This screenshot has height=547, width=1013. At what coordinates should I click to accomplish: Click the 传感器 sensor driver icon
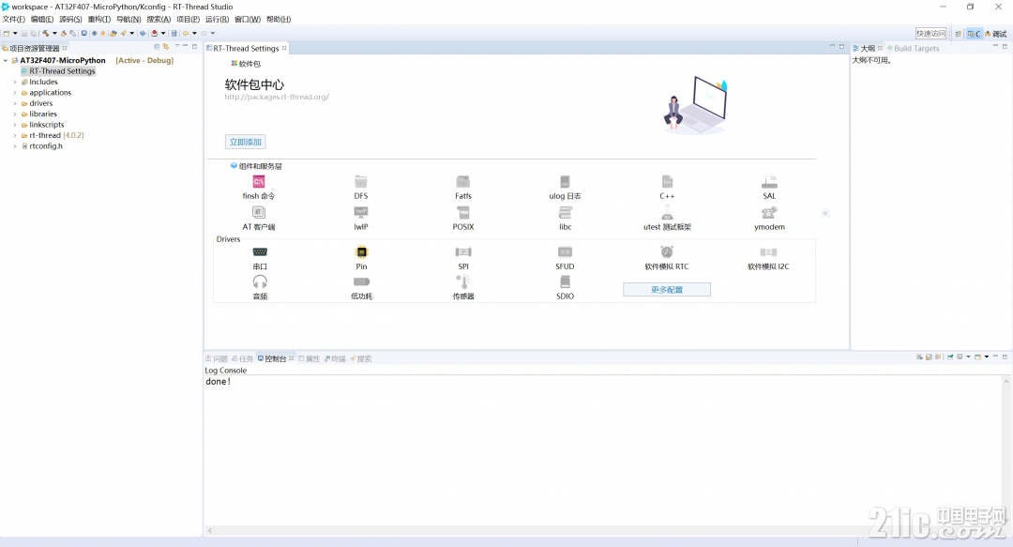pyautogui.click(x=462, y=281)
